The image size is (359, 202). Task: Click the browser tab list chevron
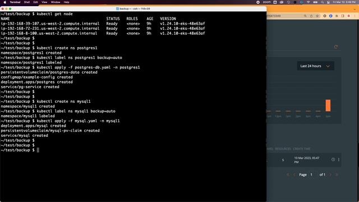(355, 9)
